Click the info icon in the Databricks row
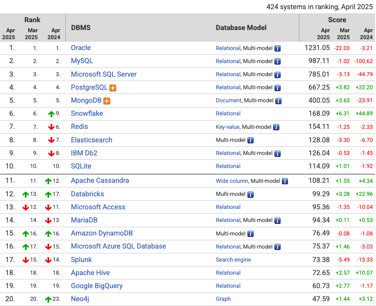The image size is (376, 306). (251, 194)
